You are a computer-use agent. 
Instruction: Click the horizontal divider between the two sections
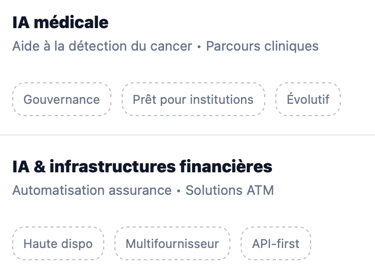point(188,135)
